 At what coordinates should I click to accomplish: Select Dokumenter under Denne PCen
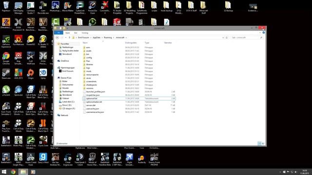68,85
